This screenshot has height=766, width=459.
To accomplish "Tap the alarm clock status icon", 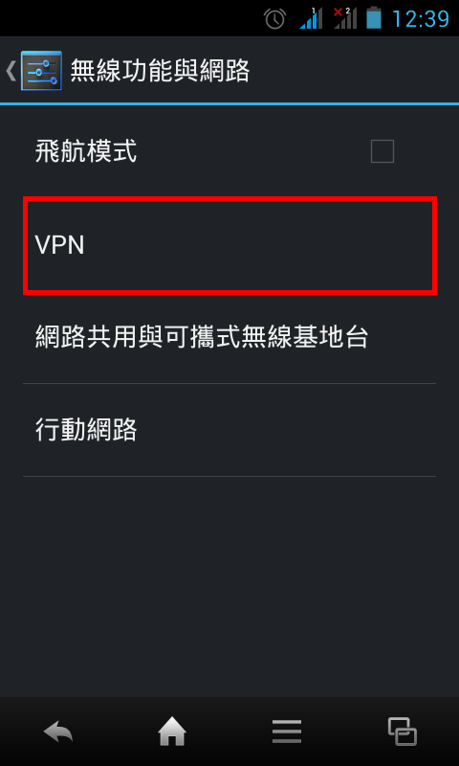I will click(275, 18).
